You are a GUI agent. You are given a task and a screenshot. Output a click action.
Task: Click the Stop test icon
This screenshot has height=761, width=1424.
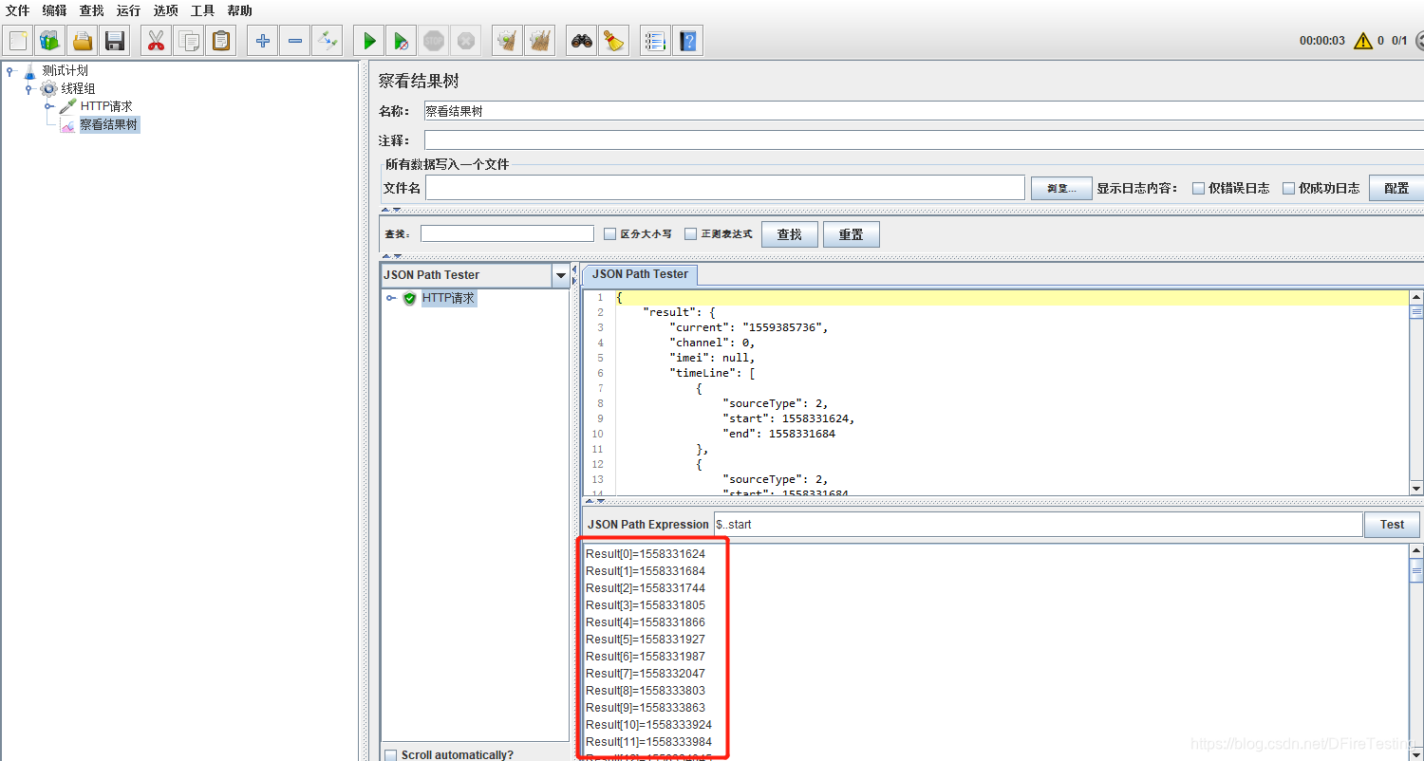[434, 41]
